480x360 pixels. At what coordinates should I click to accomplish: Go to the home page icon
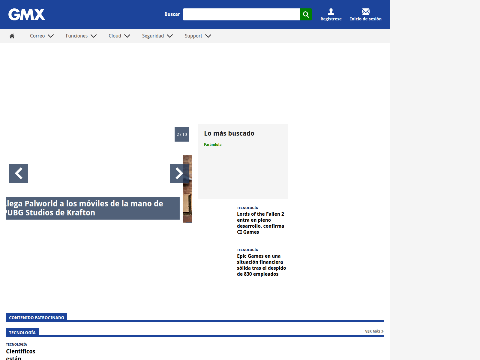click(x=12, y=36)
